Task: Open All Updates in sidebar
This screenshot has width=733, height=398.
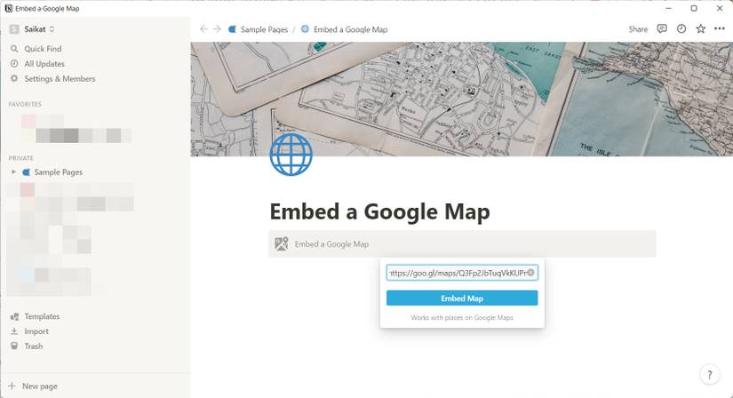Action: 44,64
